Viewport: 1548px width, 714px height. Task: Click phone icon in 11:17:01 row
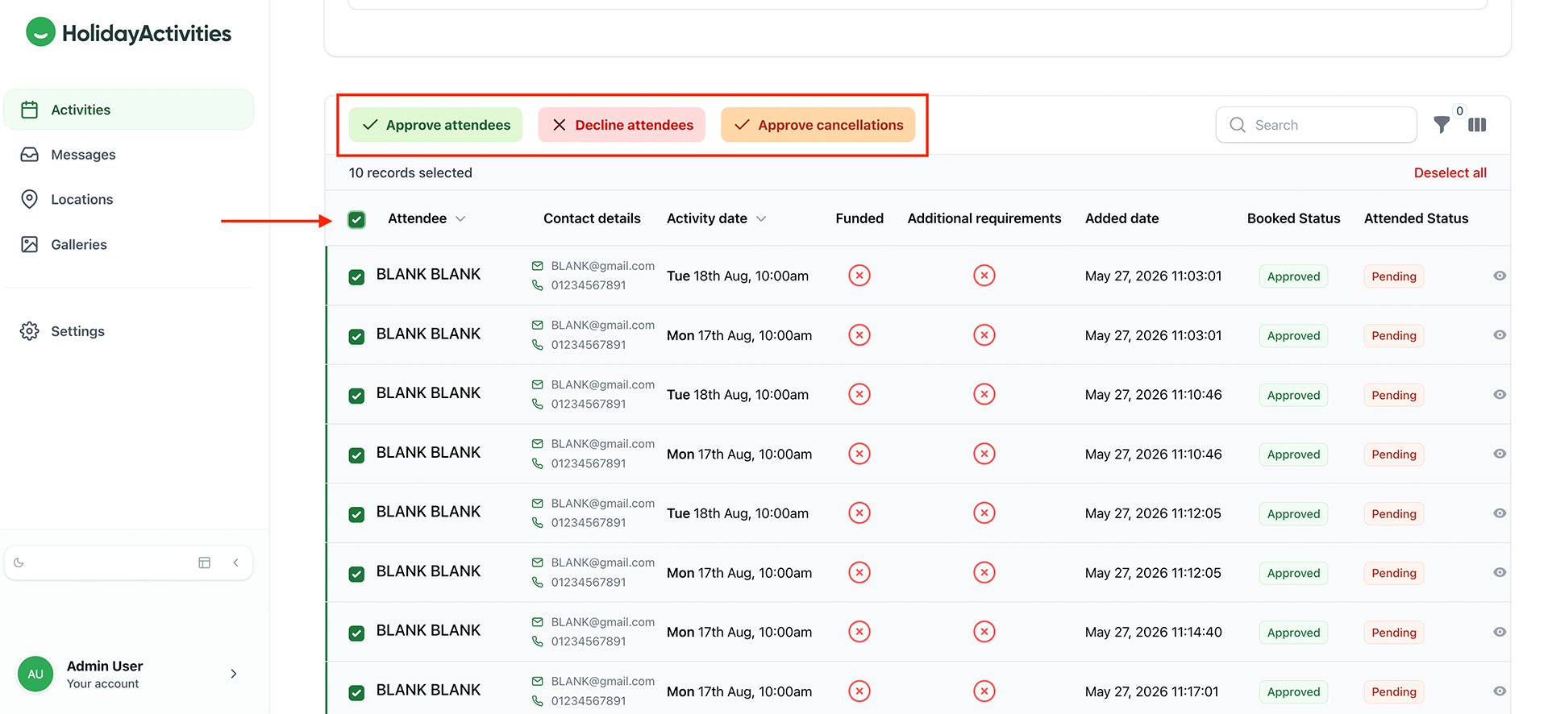(538, 701)
